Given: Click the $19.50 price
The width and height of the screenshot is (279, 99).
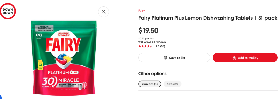Looking at the screenshot, I should [148, 31].
